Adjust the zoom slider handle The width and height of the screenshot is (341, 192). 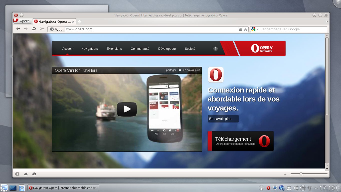point(301,174)
